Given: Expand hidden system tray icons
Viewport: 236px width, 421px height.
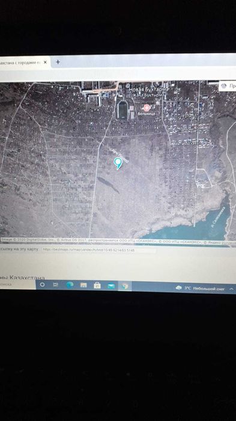Looking at the screenshot, I should coord(232,289).
